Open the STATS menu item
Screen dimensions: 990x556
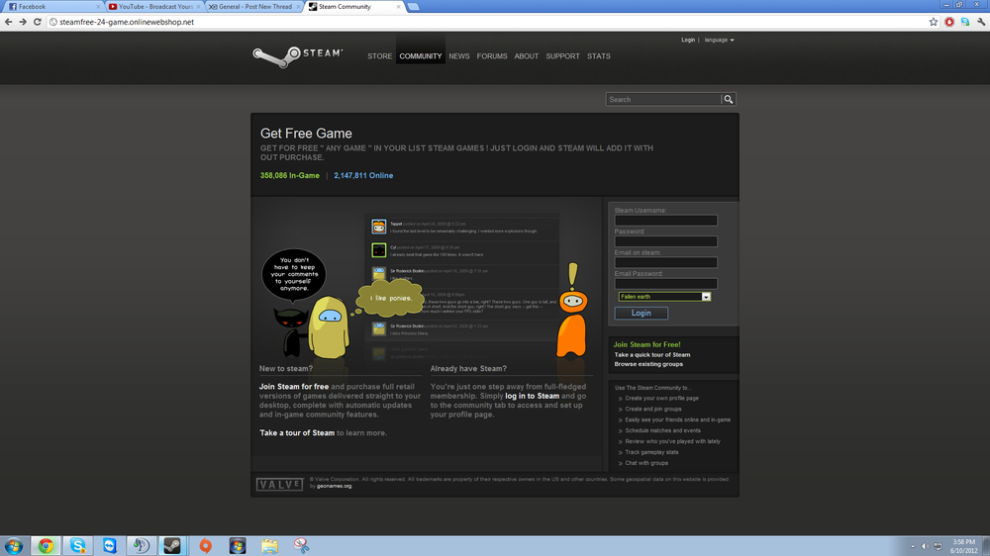pos(599,56)
